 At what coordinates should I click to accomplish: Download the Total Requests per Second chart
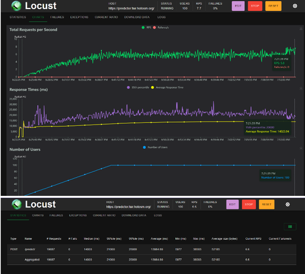tap(301, 29)
